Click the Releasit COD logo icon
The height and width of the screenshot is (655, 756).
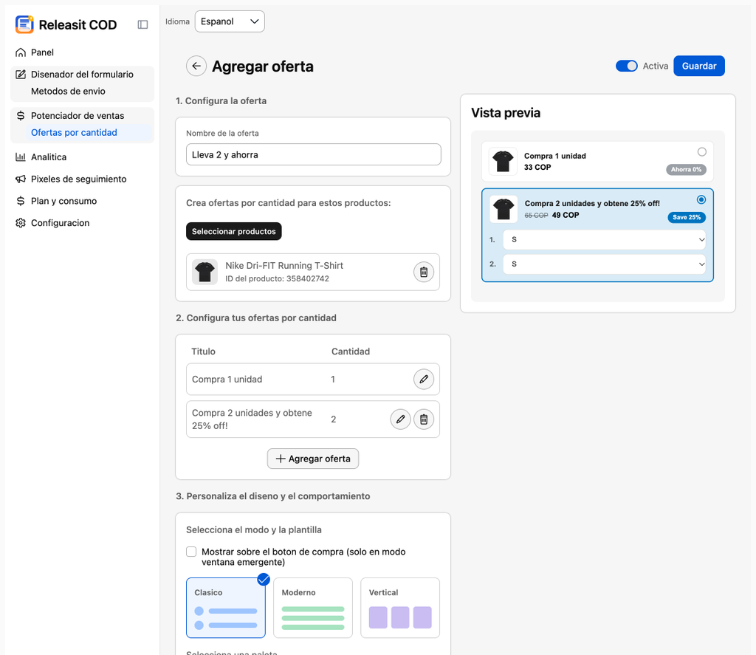tap(24, 24)
